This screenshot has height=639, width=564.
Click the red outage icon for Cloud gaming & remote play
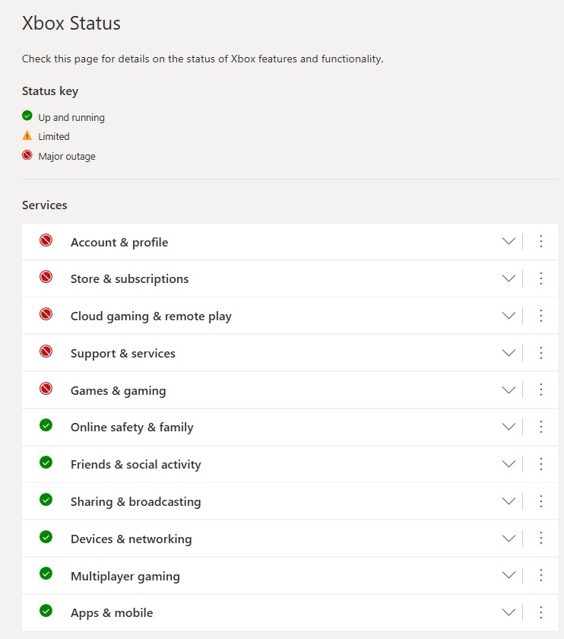click(45, 315)
